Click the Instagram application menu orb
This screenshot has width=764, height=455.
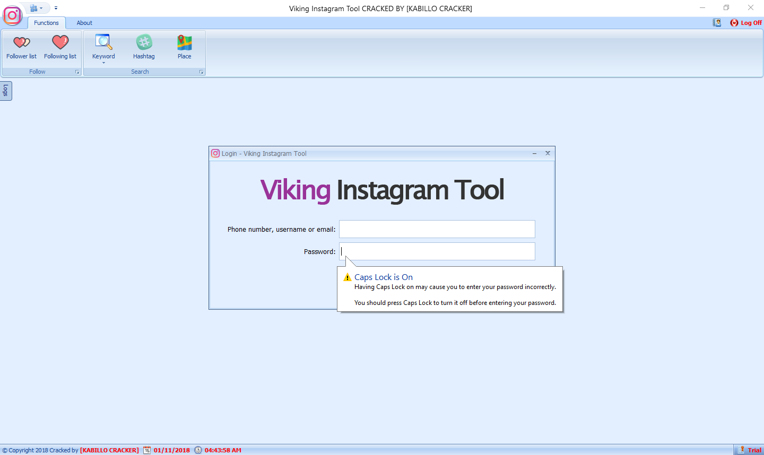[x=12, y=15]
